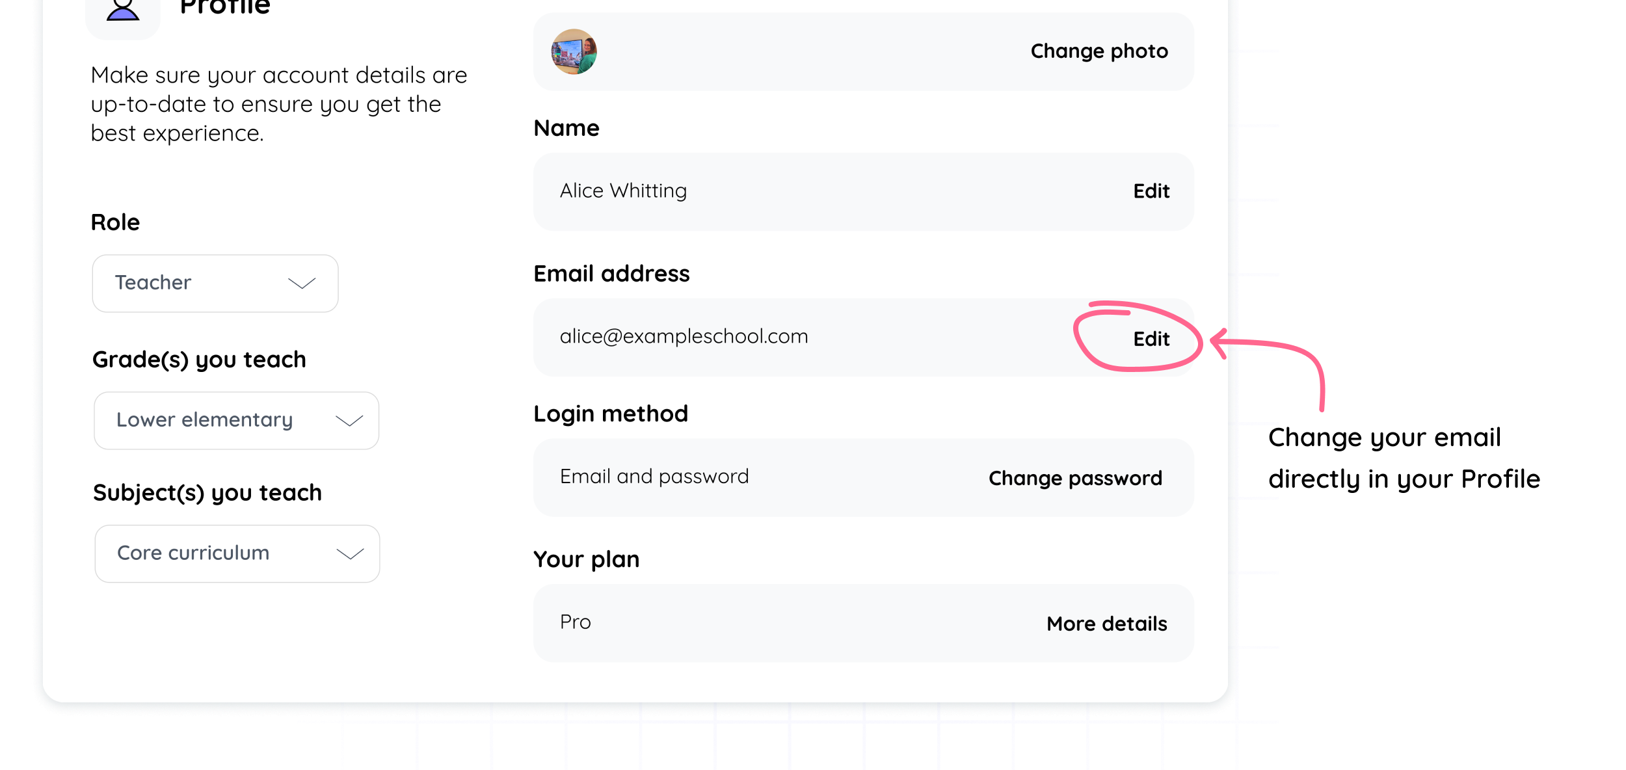Click the Profile person icon
Screen dimensions: 1626x770
pos(122,9)
